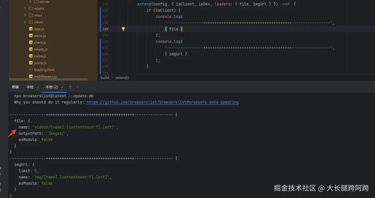Switch to the 终端 panel tab
Image resolution: width=375 pixels, height=198 pixels.
[x=15, y=87]
